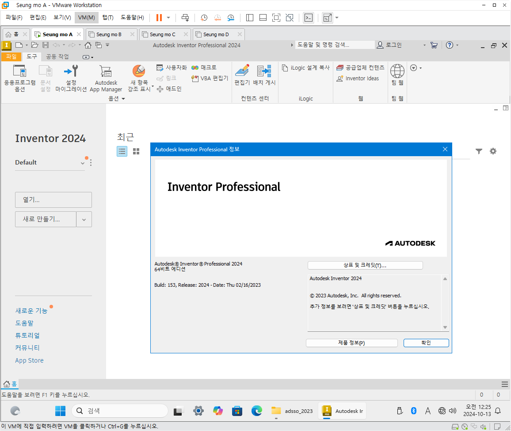Click the filter funnel icon in recent list
Screen dimensions: 511x431
tap(479, 151)
